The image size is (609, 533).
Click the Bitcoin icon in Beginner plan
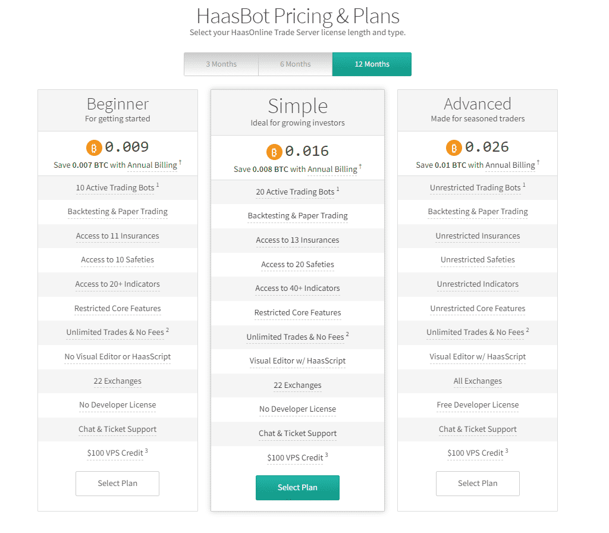(94, 148)
